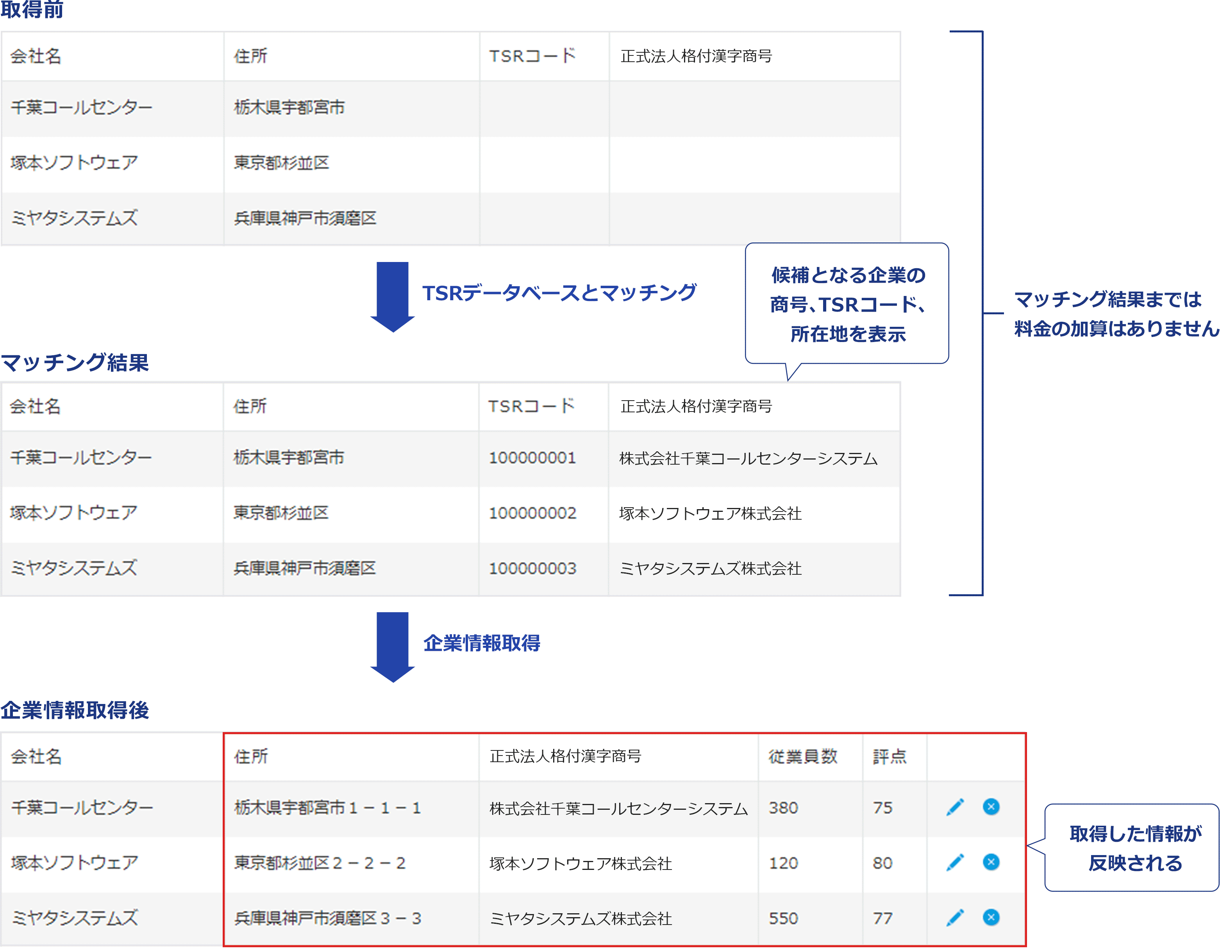This screenshot has width=1220, height=948.
Task: Click edit pencil for 塚本ソフトウェア row
Action: pyautogui.click(x=955, y=862)
